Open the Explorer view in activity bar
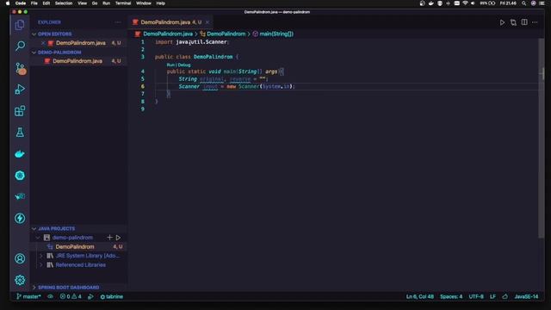The height and width of the screenshot is (310, 551). click(20, 25)
